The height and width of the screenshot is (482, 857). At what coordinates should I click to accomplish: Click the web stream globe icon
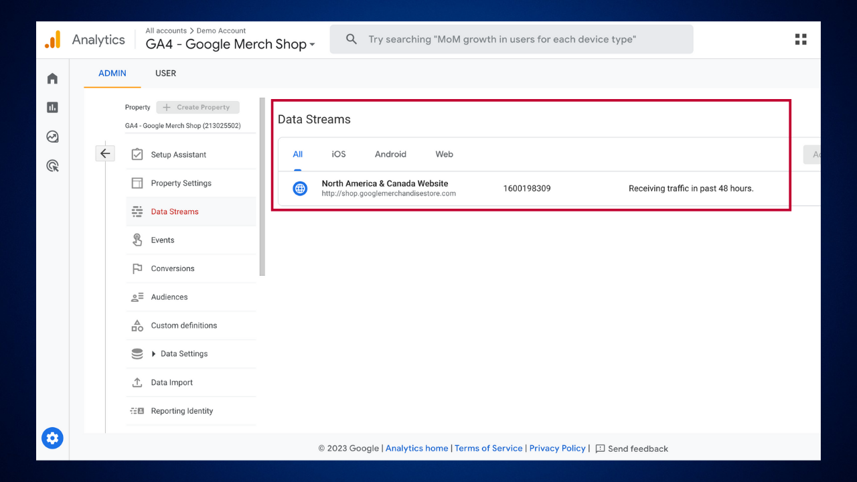[x=300, y=189]
